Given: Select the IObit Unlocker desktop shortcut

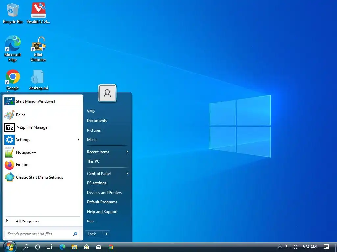Looking at the screenshot, I should pyautogui.click(x=38, y=49).
